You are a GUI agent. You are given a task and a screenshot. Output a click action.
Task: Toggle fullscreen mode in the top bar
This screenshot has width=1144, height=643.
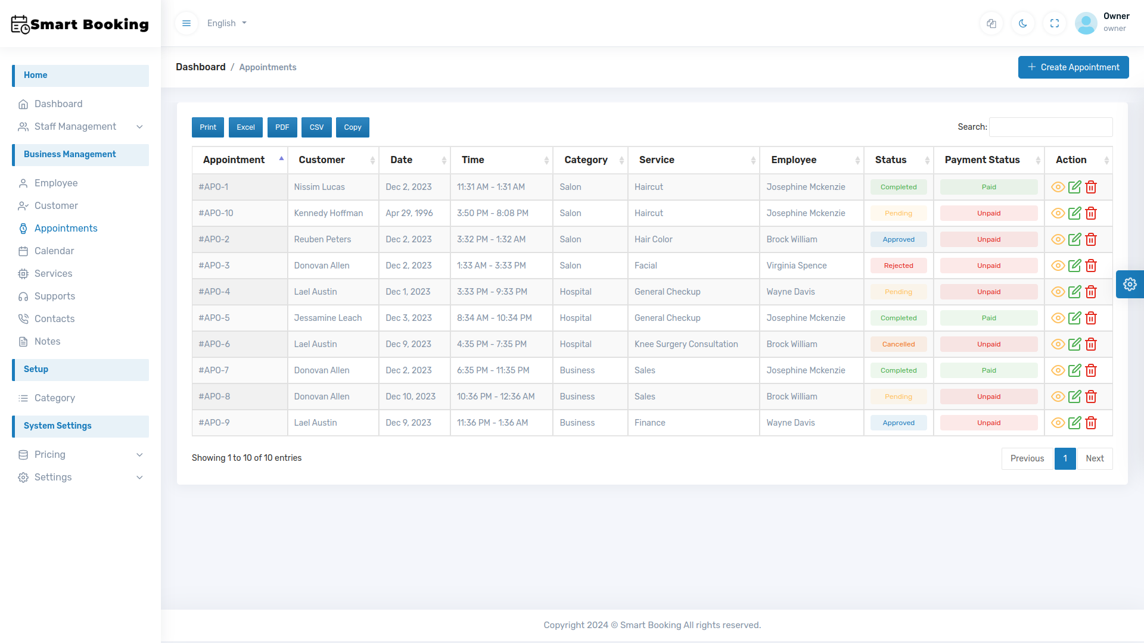1055,23
